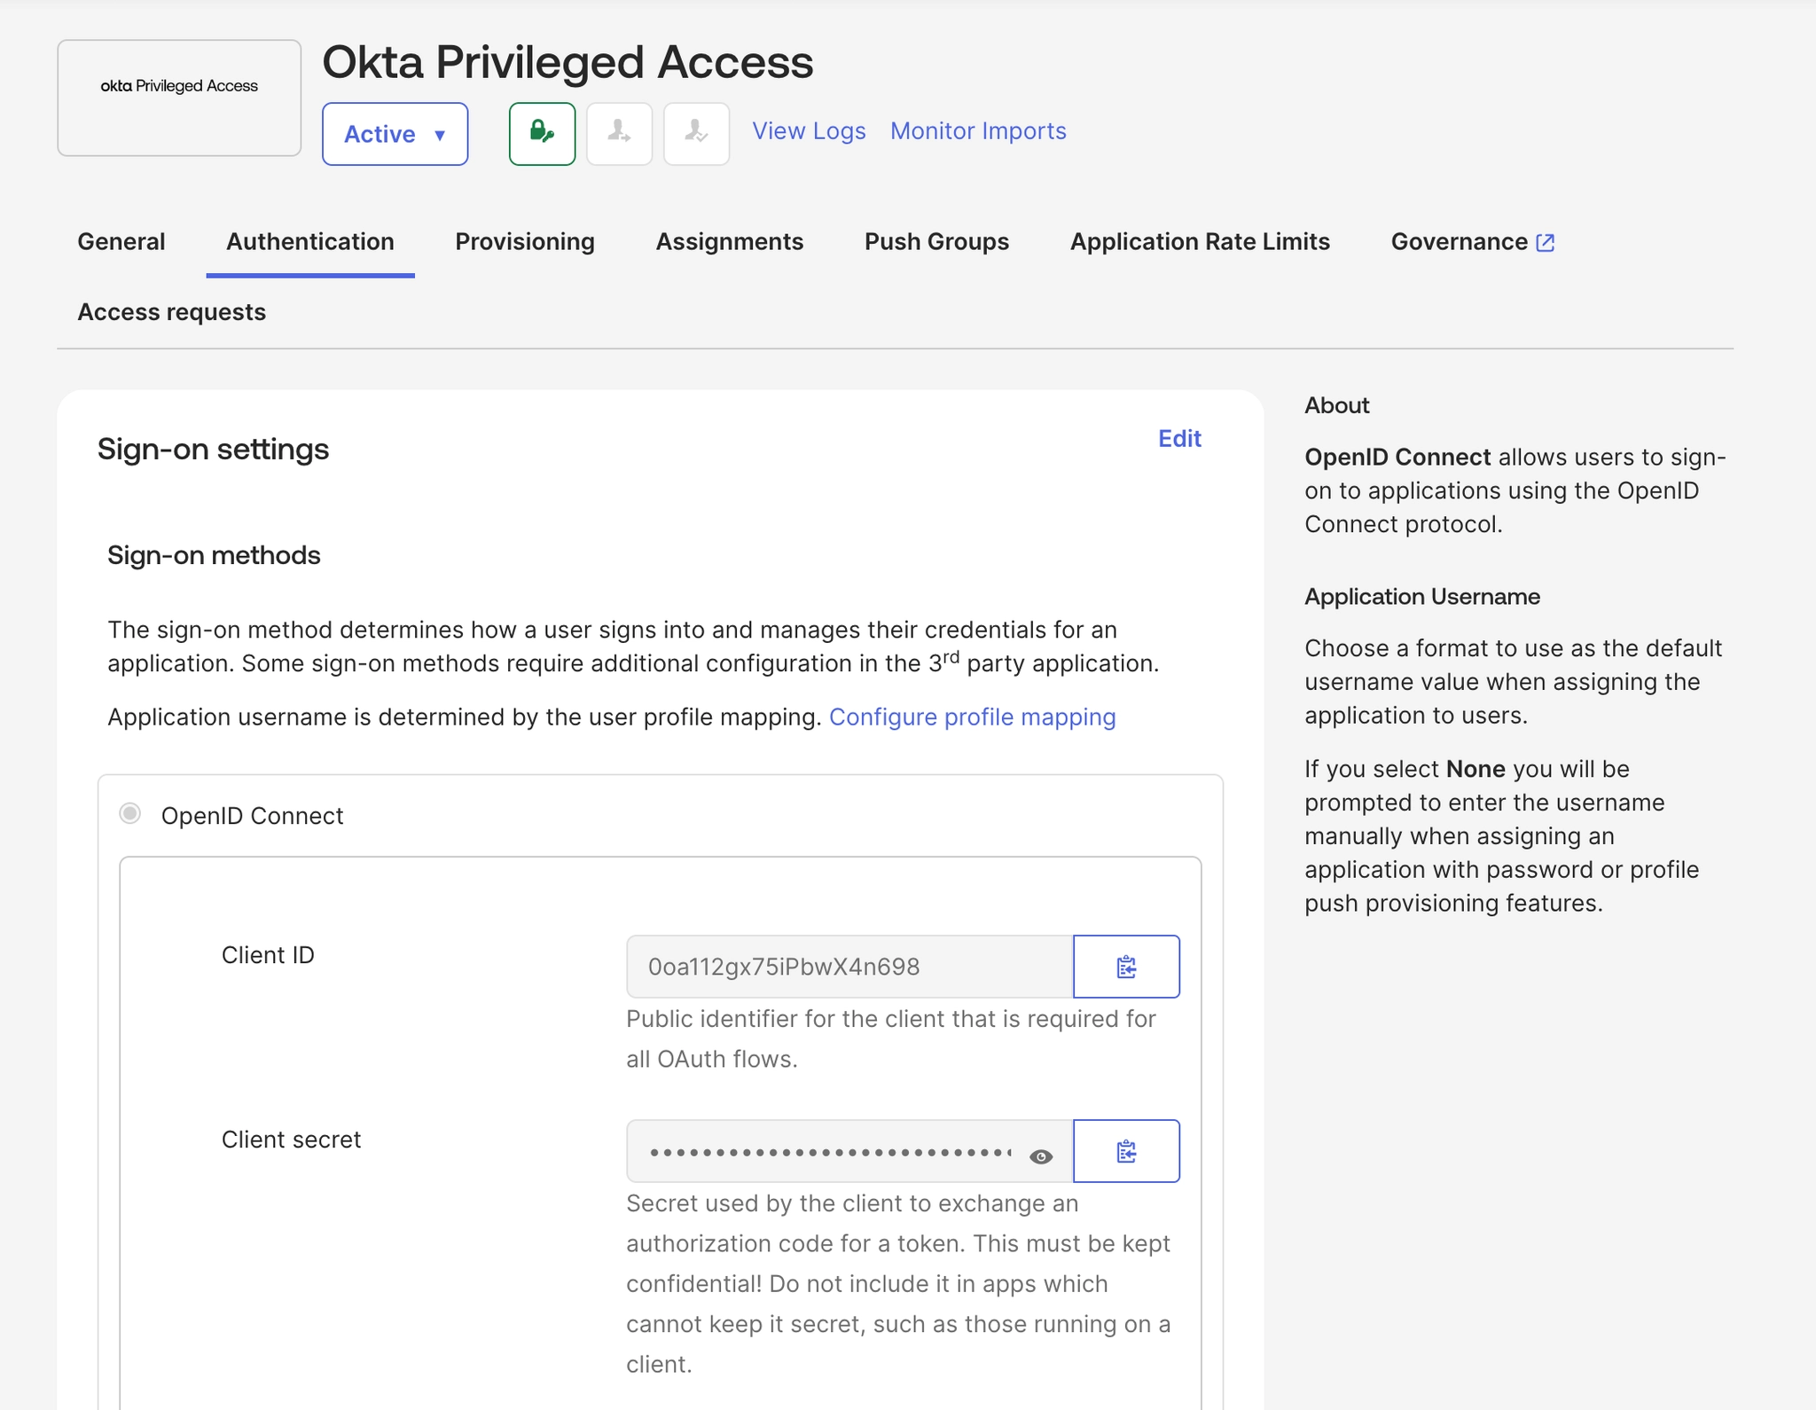Image resolution: width=1816 pixels, height=1410 pixels.
Task: Click the Client ID text field
Action: pos(849,967)
